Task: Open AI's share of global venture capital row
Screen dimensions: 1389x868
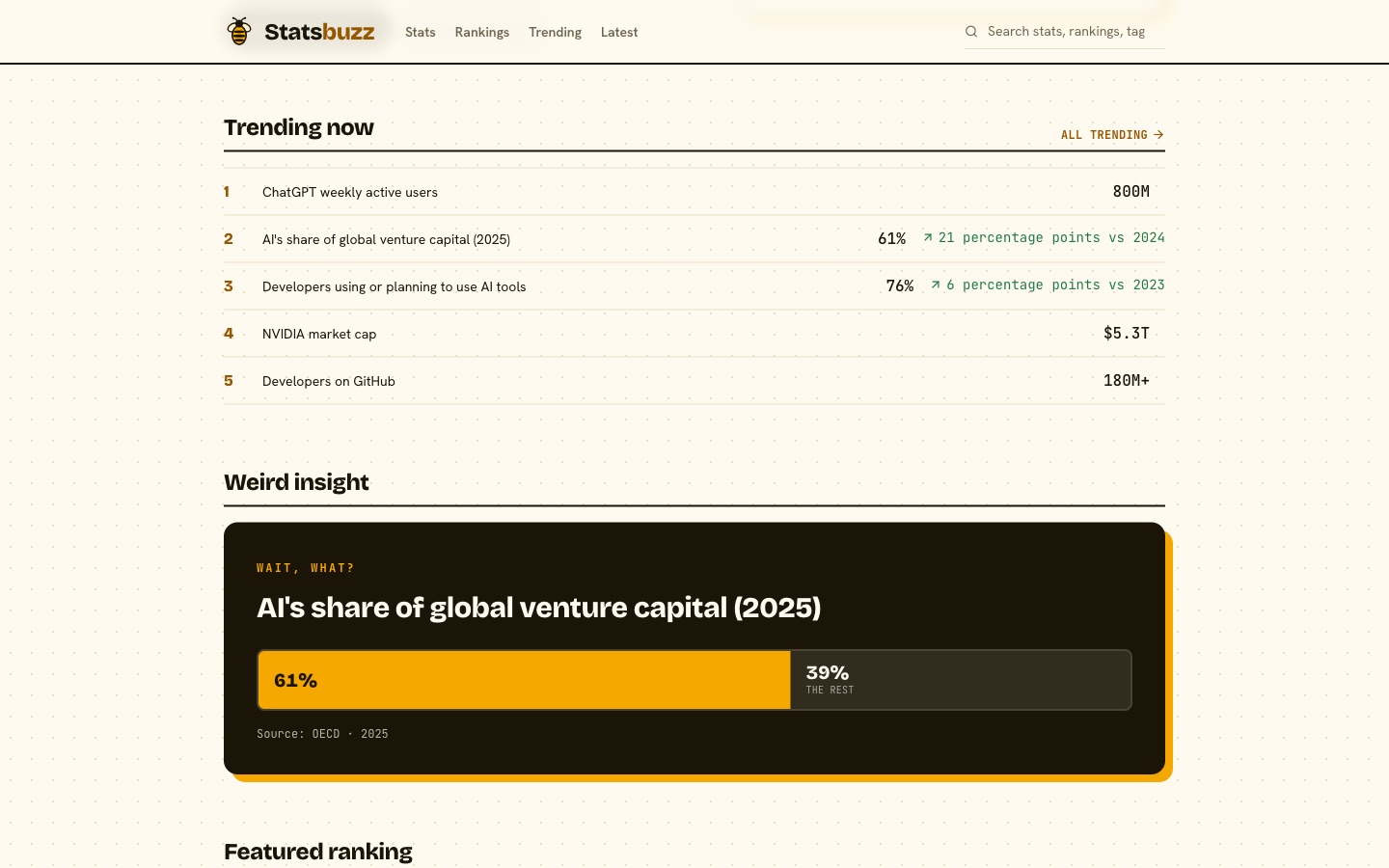Action: 694,239
